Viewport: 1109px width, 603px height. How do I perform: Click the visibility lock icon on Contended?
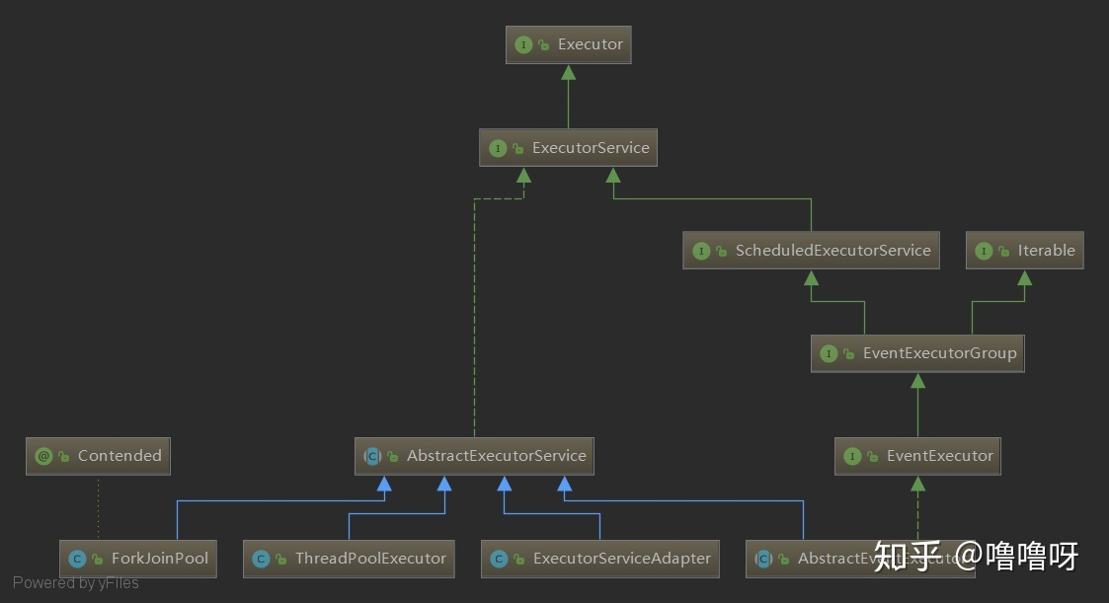(x=64, y=456)
